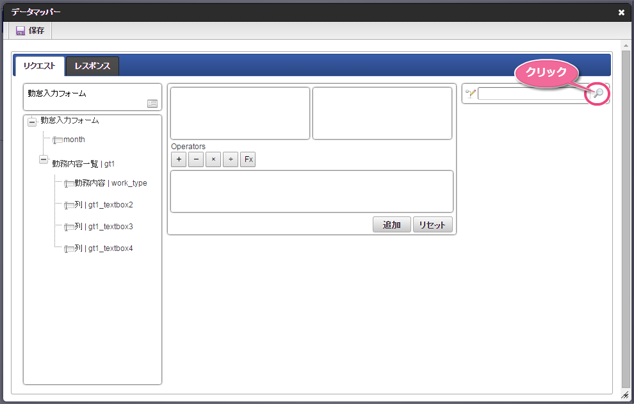This screenshot has width=634, height=404.
Task: Select 勤務内容一覧 | gt1 tree label
Action: (x=83, y=164)
